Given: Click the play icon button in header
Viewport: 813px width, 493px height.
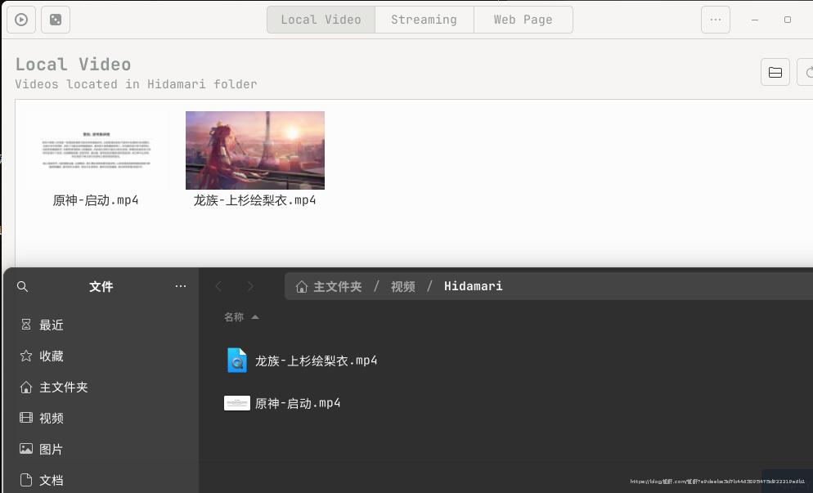Looking at the screenshot, I should pyautogui.click(x=21, y=20).
